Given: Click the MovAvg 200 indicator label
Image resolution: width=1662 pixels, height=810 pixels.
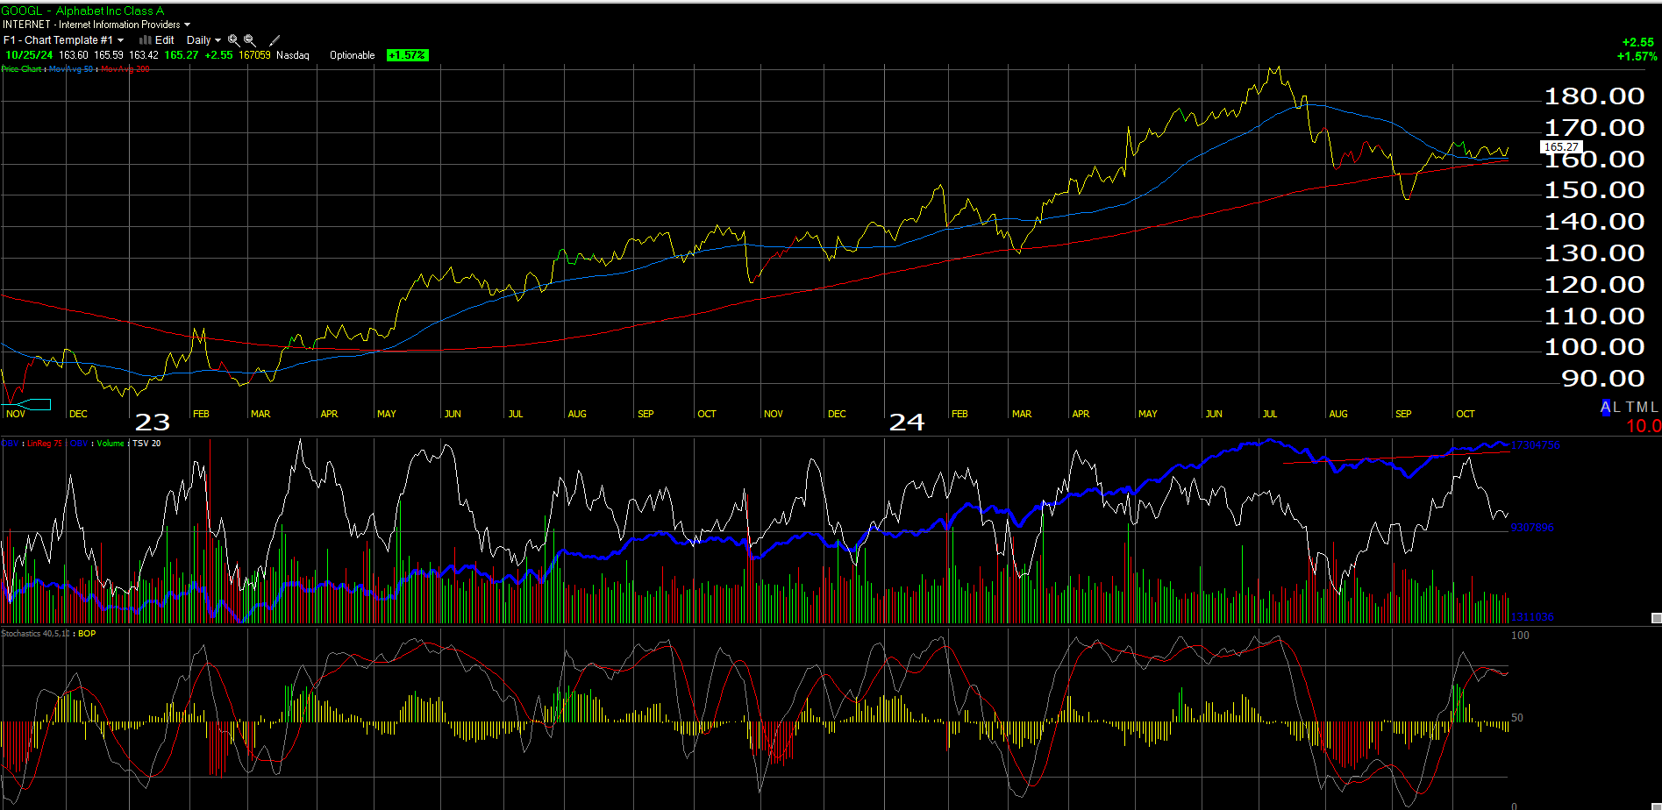Looking at the screenshot, I should point(125,69).
